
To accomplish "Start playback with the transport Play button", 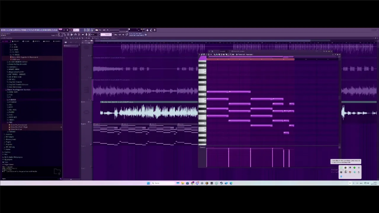I will (x=64, y=30).
